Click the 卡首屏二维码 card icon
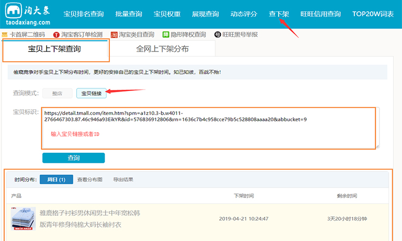Viewport: 402px width, 241px height. click(5, 34)
